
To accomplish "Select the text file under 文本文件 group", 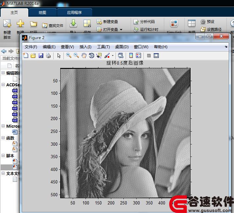I will click(15, 179).
